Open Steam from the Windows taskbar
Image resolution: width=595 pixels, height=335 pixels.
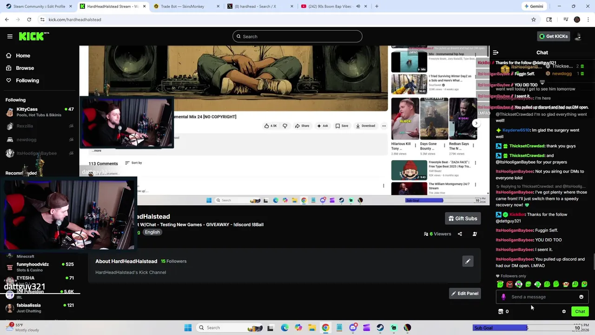(380, 328)
